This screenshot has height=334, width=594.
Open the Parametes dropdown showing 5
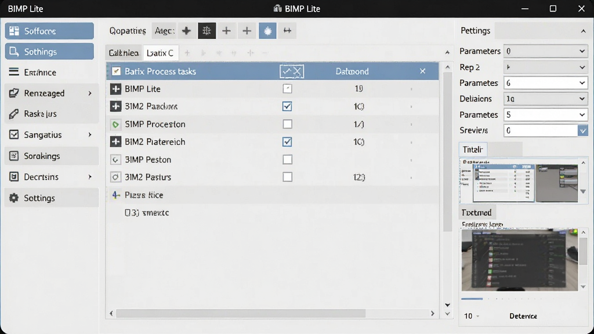tap(545, 115)
